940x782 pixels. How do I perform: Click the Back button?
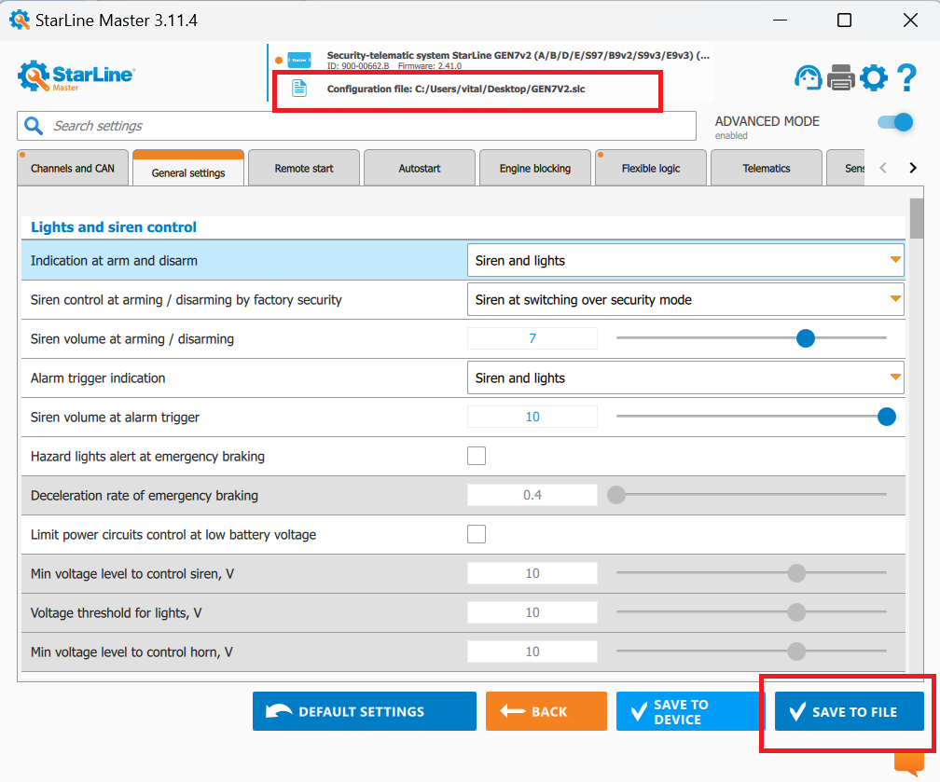point(546,711)
